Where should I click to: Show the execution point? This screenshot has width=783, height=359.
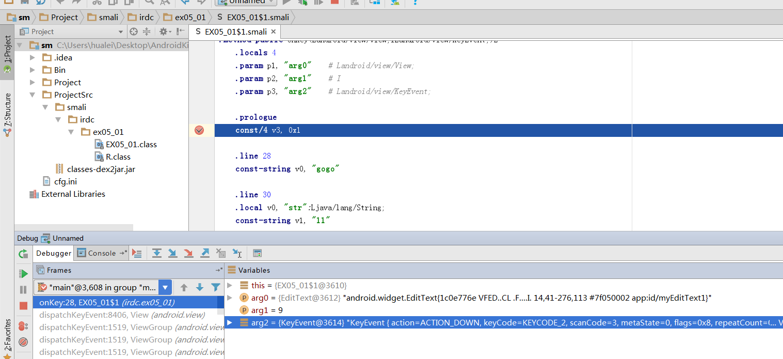(x=137, y=253)
